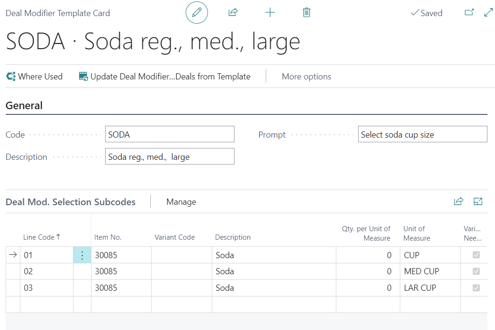The image size is (495, 330).
Task: Maximize the Subcodes grid icon
Action: [478, 202]
